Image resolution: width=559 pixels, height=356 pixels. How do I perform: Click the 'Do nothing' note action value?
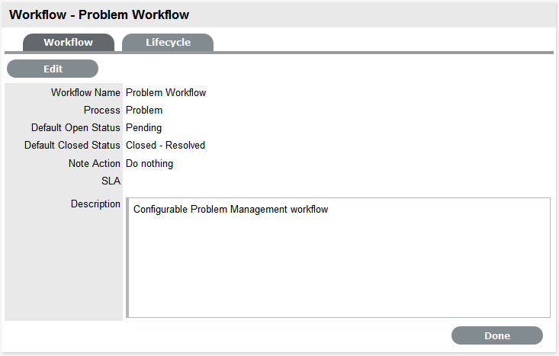pos(149,163)
